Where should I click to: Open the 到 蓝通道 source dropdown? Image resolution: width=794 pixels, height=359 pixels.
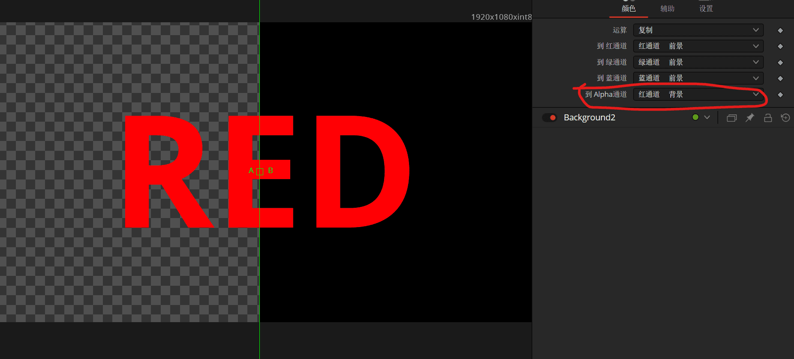click(x=698, y=78)
